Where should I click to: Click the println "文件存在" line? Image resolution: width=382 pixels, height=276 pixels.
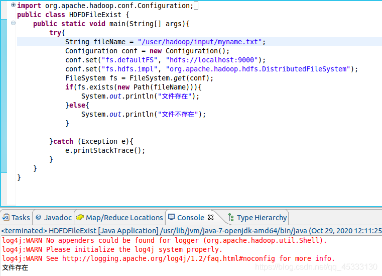140,96
